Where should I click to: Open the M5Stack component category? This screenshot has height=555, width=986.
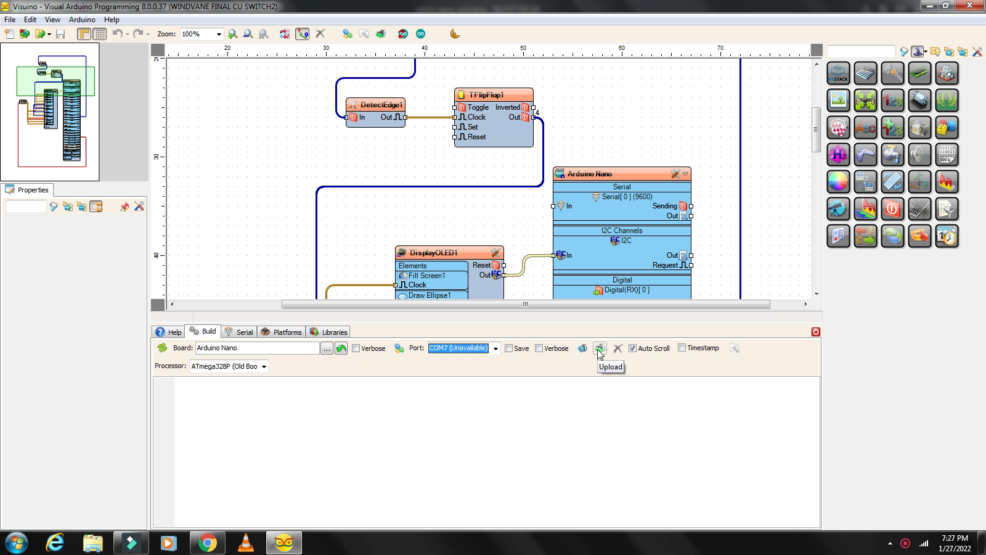click(838, 73)
